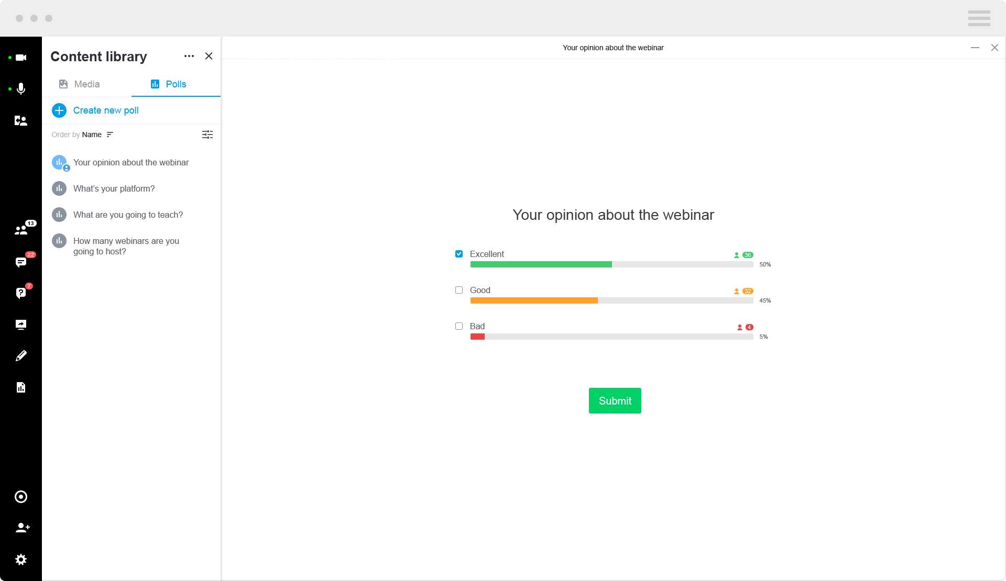Switch to the Media tab

click(x=79, y=84)
